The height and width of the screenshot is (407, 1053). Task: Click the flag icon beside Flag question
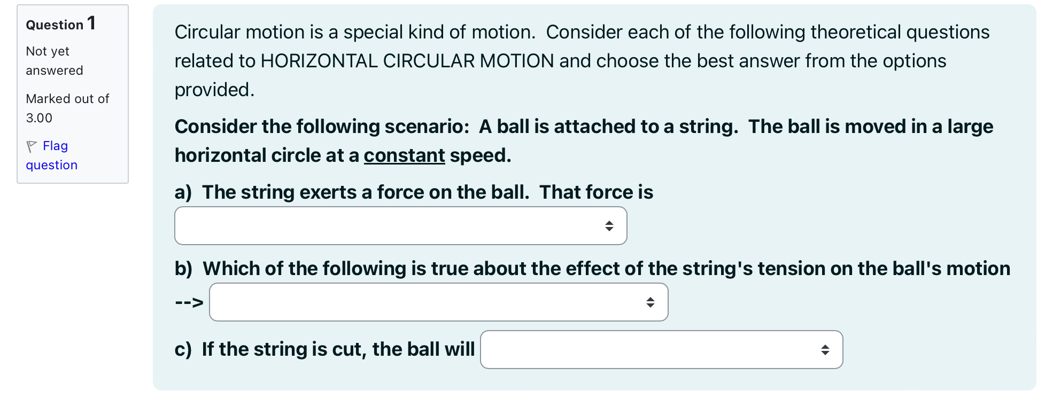[x=31, y=145]
